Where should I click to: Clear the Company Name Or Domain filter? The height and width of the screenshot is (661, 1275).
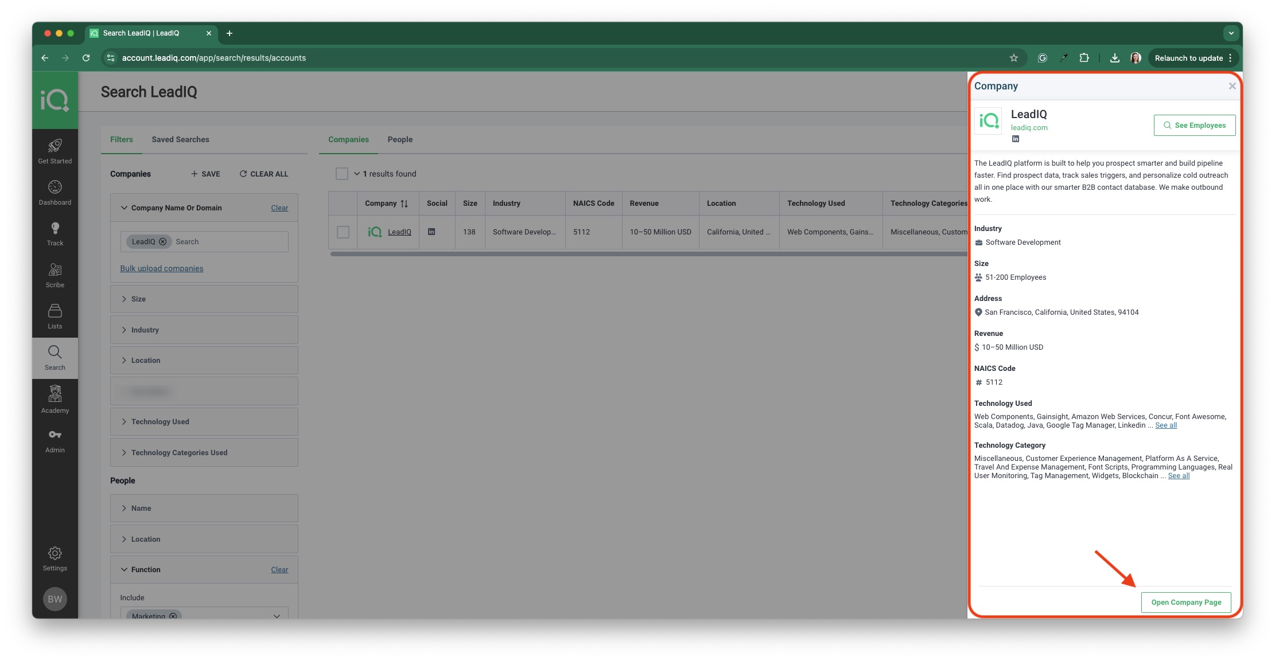(x=279, y=208)
